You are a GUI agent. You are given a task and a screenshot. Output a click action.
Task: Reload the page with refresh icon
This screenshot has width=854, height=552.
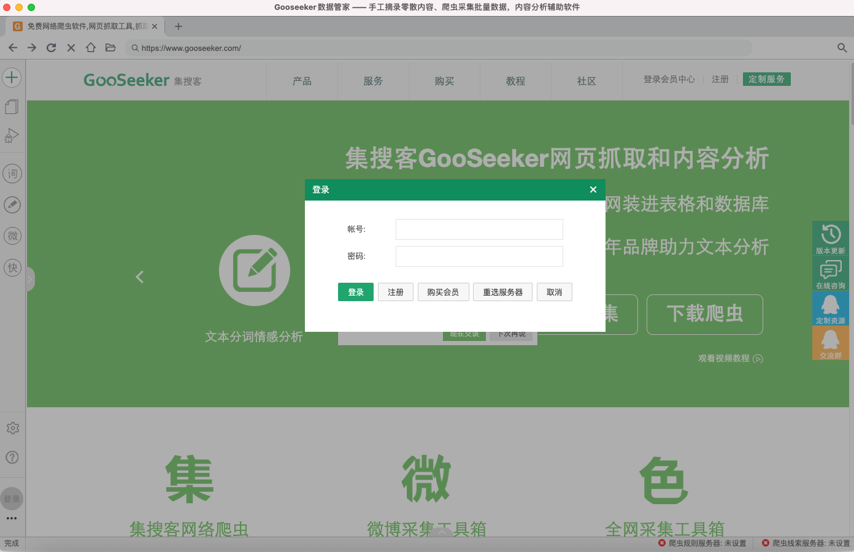pos(52,48)
